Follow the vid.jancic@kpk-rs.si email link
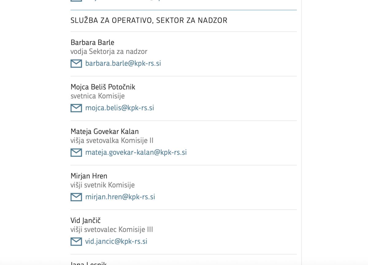The image size is (368, 265). [x=116, y=241]
